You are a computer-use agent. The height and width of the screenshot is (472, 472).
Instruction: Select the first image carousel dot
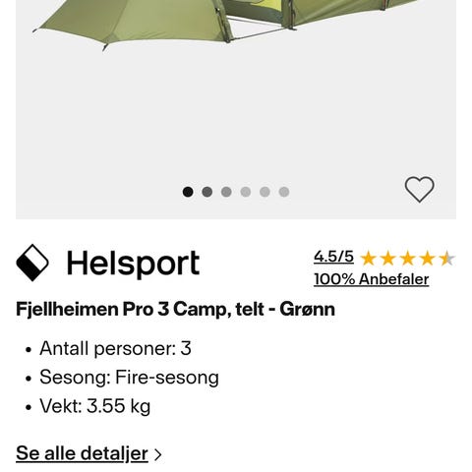point(188,192)
